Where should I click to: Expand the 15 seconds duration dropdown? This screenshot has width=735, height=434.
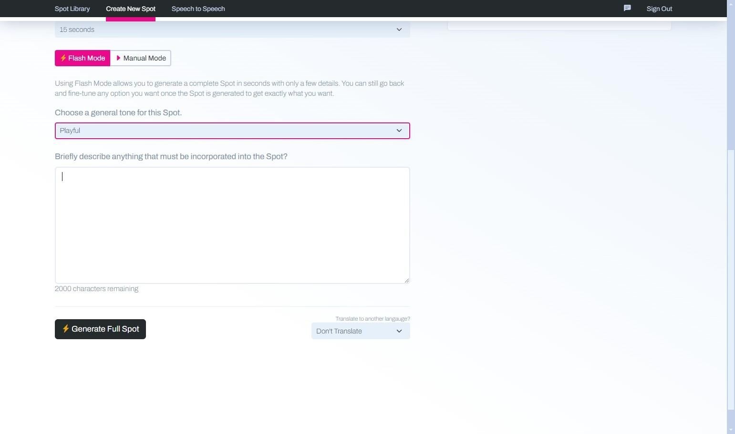pyautogui.click(x=232, y=30)
